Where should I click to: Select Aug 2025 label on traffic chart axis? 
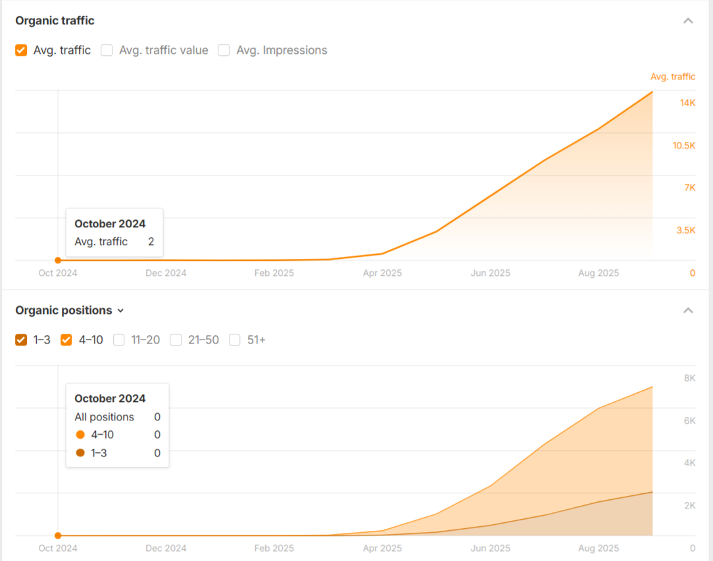(599, 273)
